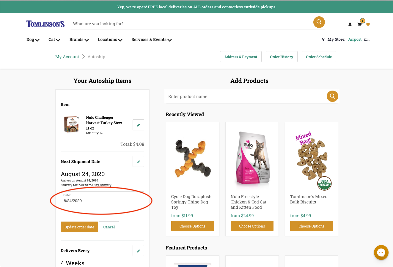
Task: Open the Order History tab
Action: pos(282,57)
